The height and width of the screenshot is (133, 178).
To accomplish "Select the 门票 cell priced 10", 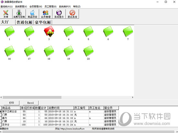I will (x=11, y=121).
